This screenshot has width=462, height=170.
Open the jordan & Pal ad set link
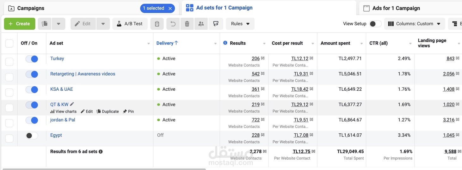coord(63,120)
